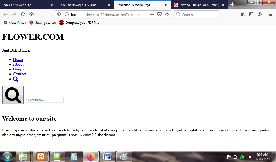
Task: Close the Pencarian Tersembunyi tab
Action: coord(166,5)
